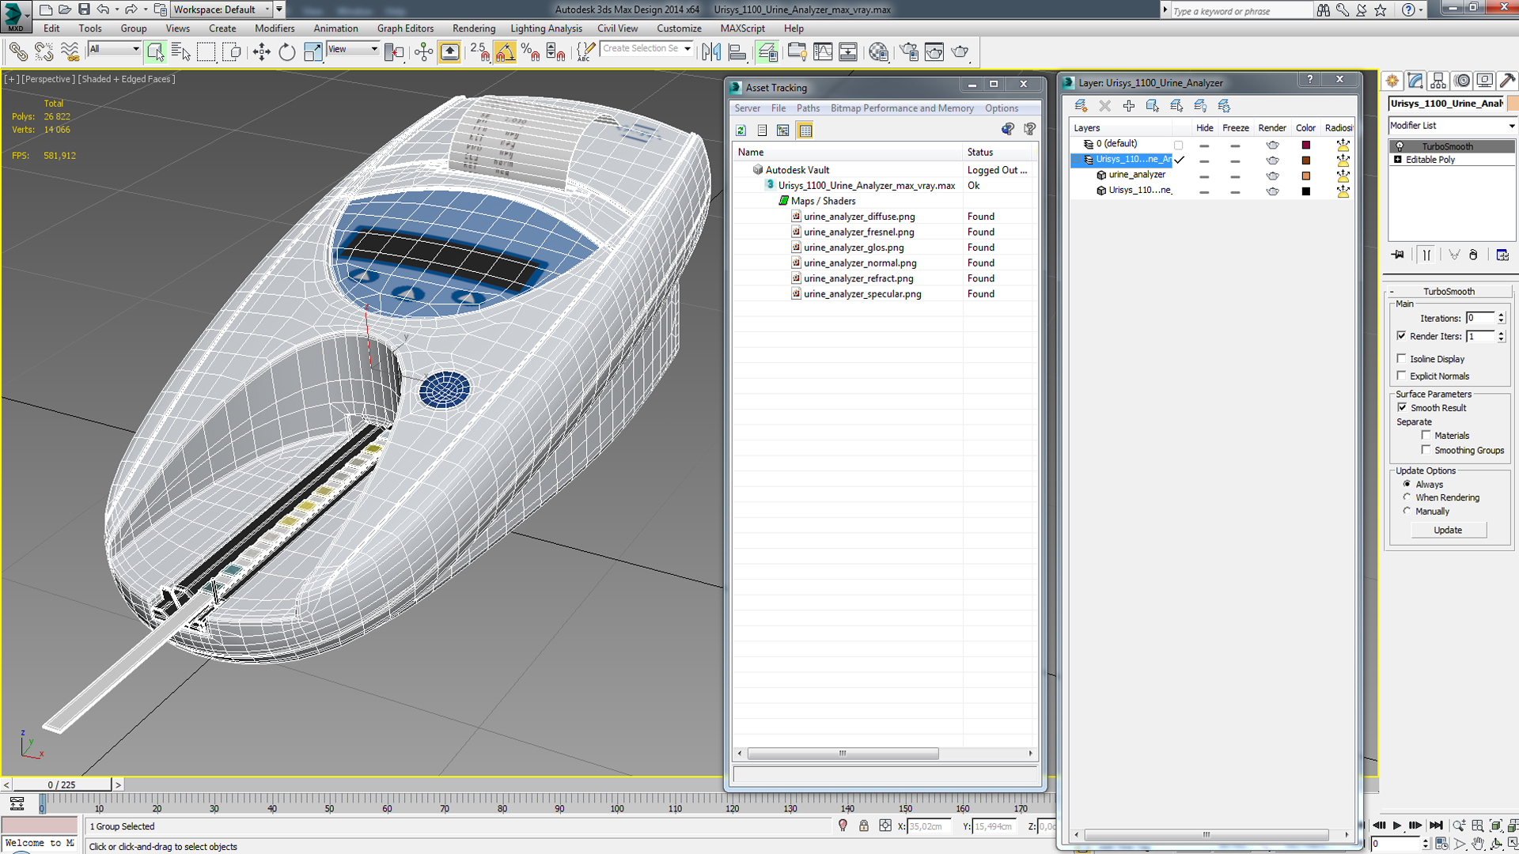The height and width of the screenshot is (854, 1519).
Task: Open the Utilities hammer panel tab
Action: click(x=1507, y=81)
